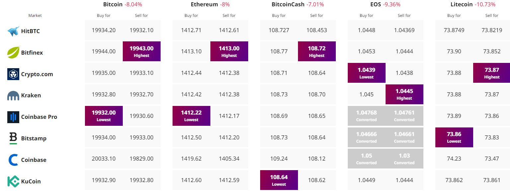The width and height of the screenshot is (510, 191).
Task: Open the Ethereum column header
Action: pyautogui.click(x=204, y=5)
